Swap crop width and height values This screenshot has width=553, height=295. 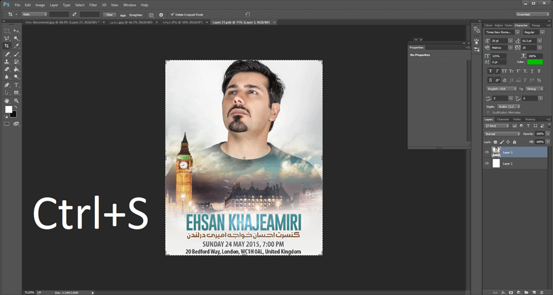point(74,14)
